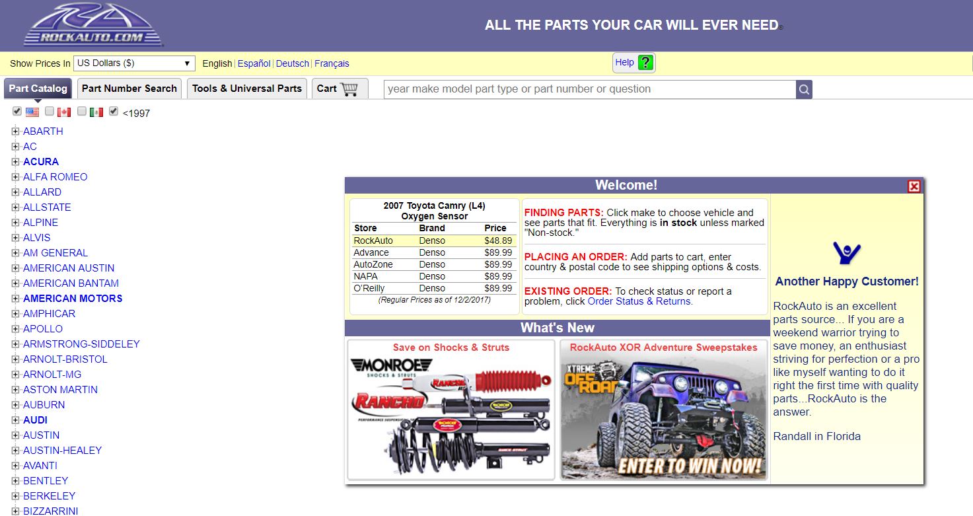Enable the Canada market checkbox
Viewport: 973px width, 516px height.
tap(50, 111)
